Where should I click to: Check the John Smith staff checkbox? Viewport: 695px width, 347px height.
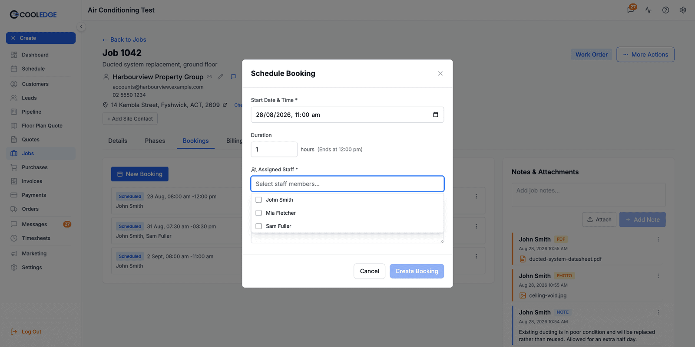[x=258, y=200]
